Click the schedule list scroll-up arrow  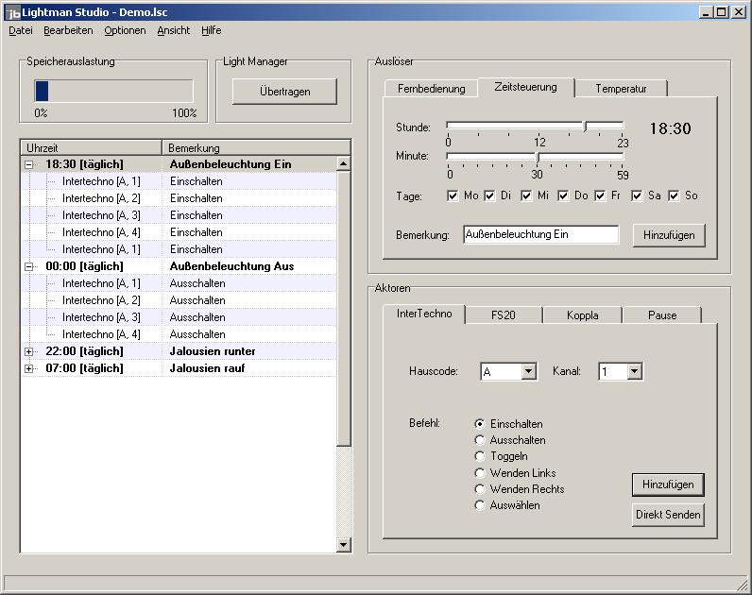coord(343,164)
